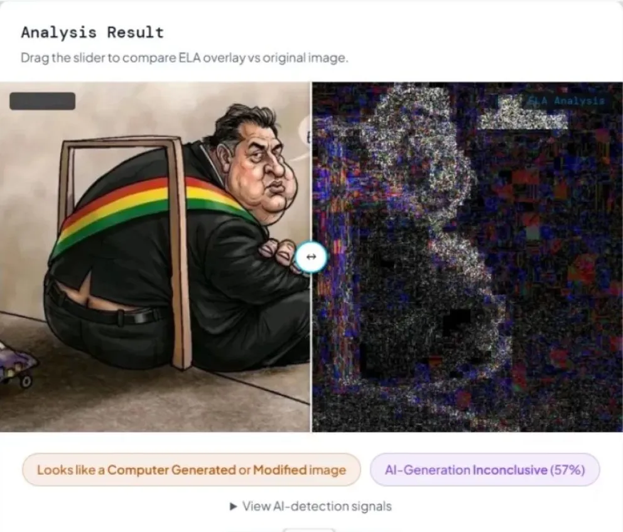Click the disclosure triangle before View AI-detection signals
This screenshot has width=623, height=532.
point(234,506)
